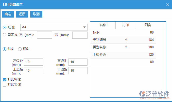The image size is (172, 102).
Task: Click the 高 (mm) height input field
Action: [x=80, y=35]
